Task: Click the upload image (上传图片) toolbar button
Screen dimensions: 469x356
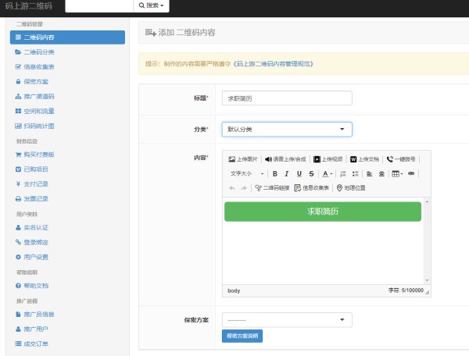Action: pos(243,158)
